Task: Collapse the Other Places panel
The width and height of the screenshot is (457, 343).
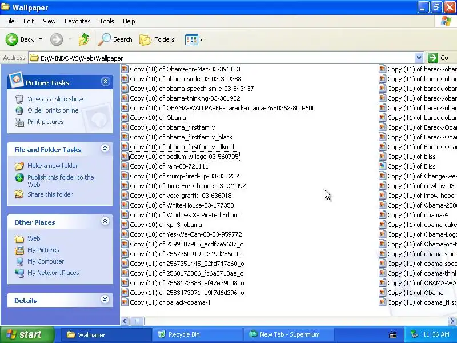Action: tap(105, 221)
